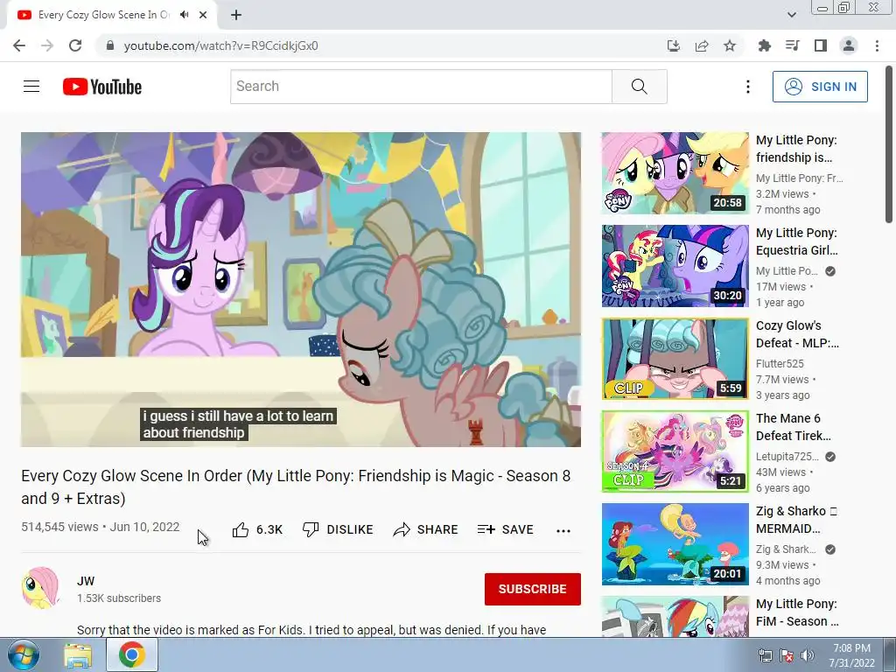This screenshot has height=672, width=896.
Task: Open the Windows Start menu
Action: point(24,654)
